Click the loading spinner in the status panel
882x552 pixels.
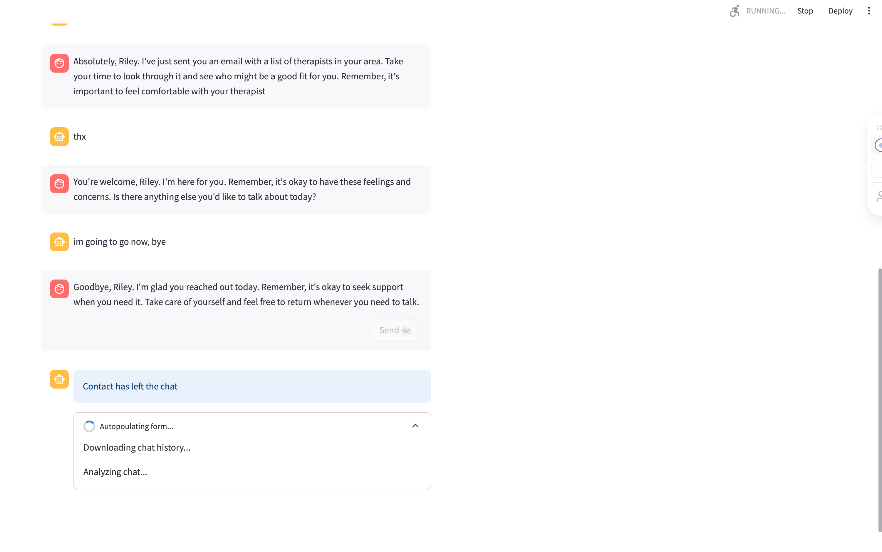89,426
